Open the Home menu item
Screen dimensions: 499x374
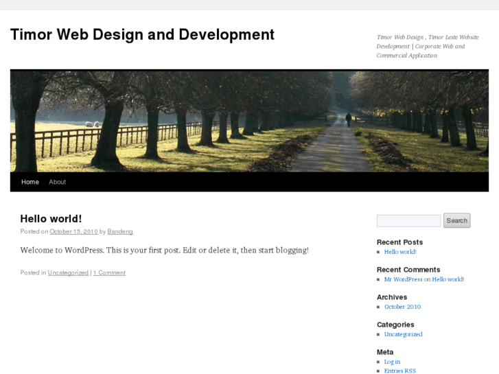tap(30, 182)
